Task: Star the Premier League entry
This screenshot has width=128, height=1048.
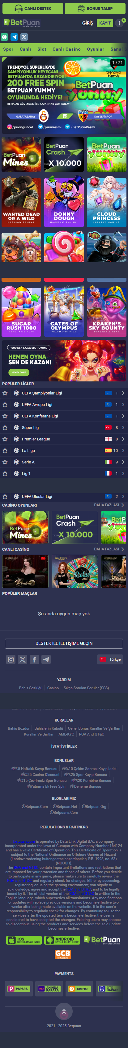Action: point(5,439)
